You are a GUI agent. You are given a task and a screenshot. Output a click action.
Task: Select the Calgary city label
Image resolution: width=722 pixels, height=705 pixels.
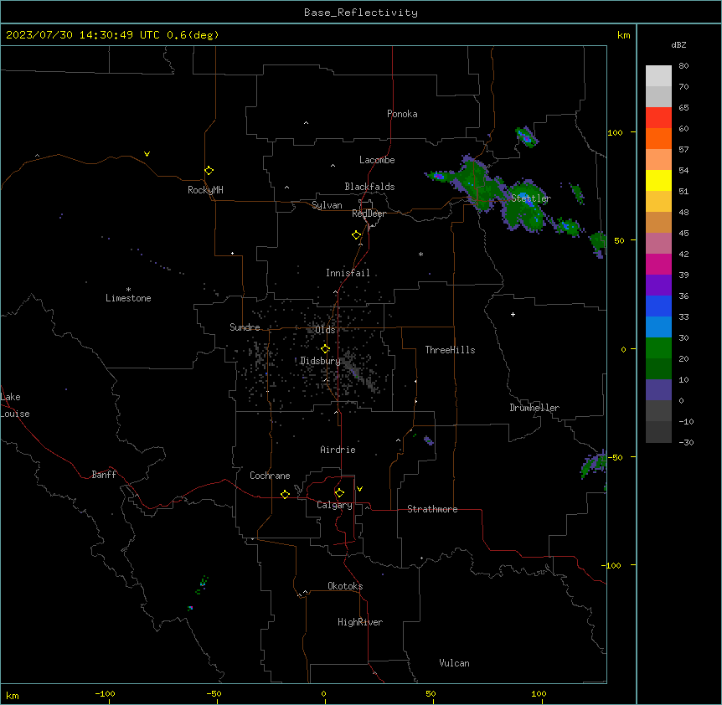(x=335, y=505)
